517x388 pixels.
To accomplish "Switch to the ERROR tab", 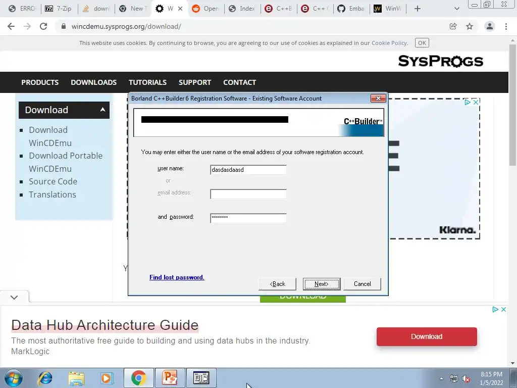I will point(22,9).
